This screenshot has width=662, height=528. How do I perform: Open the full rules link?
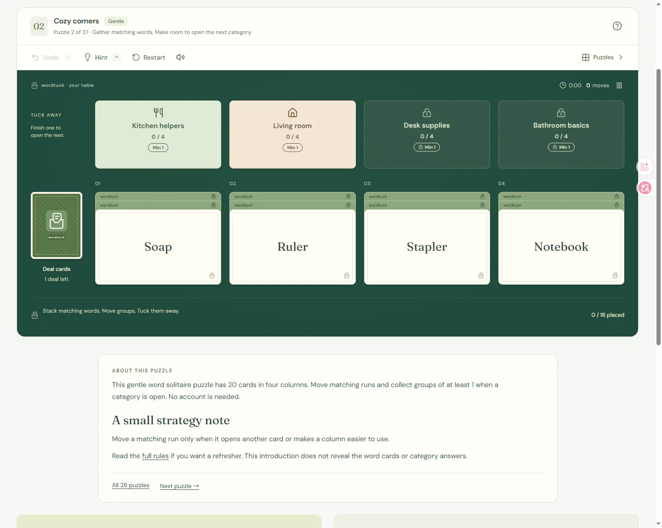[155, 456]
